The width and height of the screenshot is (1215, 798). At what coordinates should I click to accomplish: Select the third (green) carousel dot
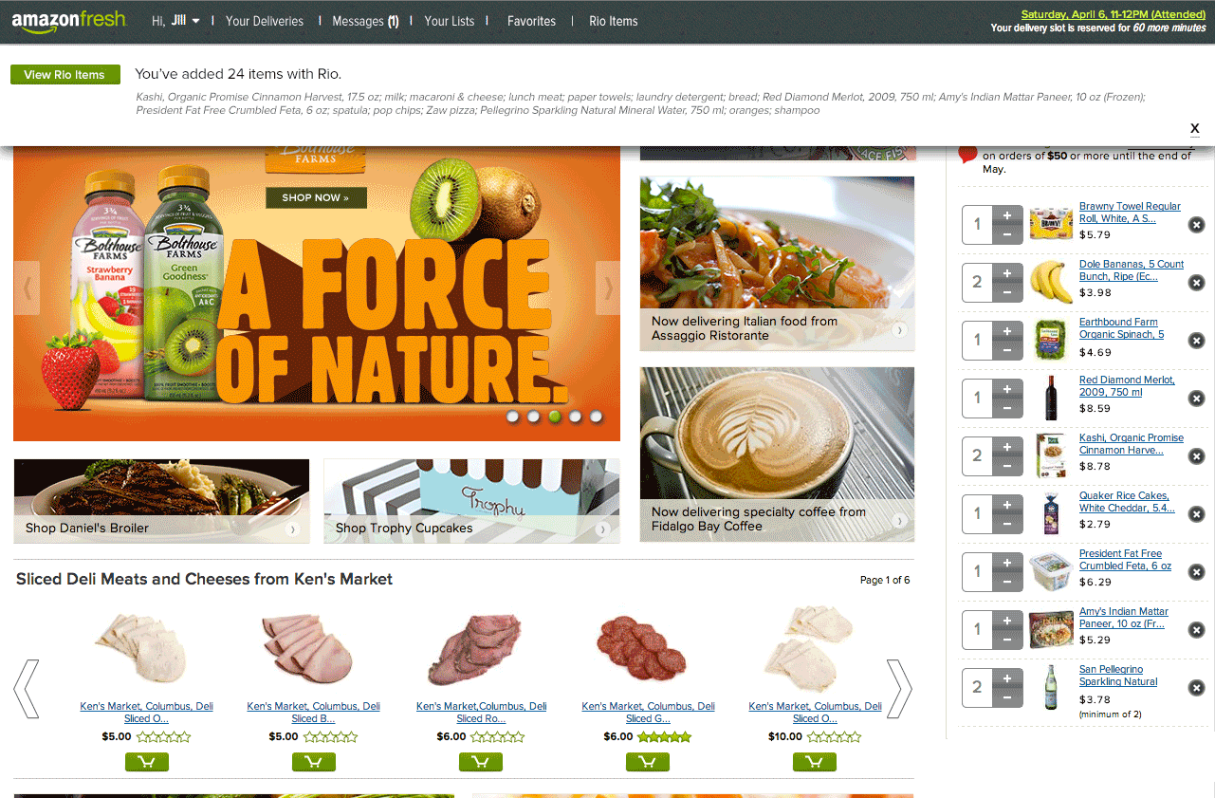pos(555,417)
